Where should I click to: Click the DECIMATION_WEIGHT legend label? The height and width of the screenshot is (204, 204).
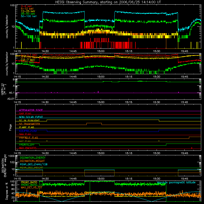coord(32,161)
